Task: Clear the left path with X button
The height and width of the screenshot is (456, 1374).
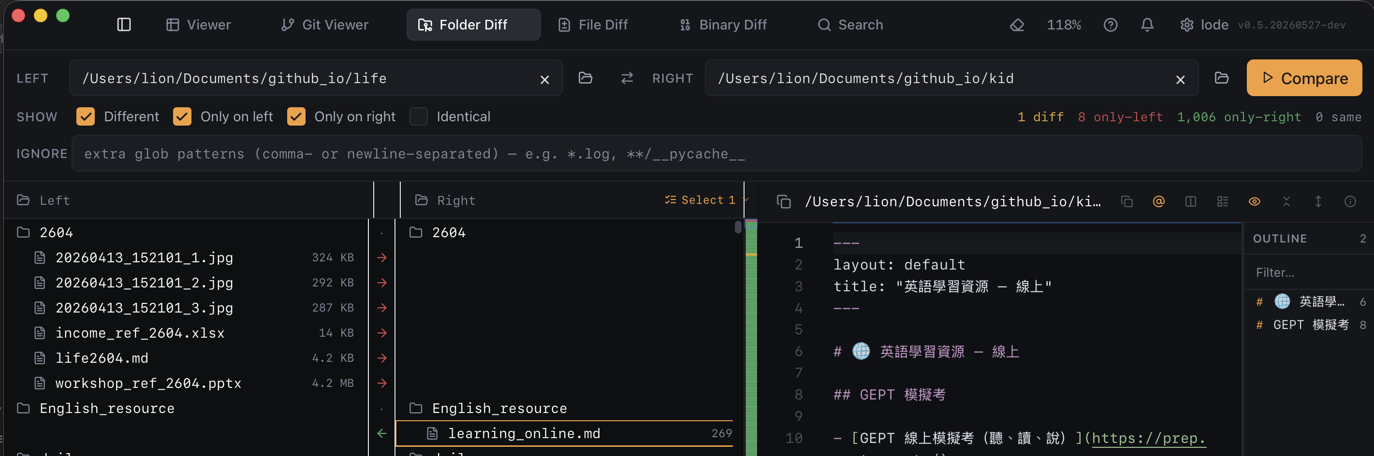Action: [544, 79]
